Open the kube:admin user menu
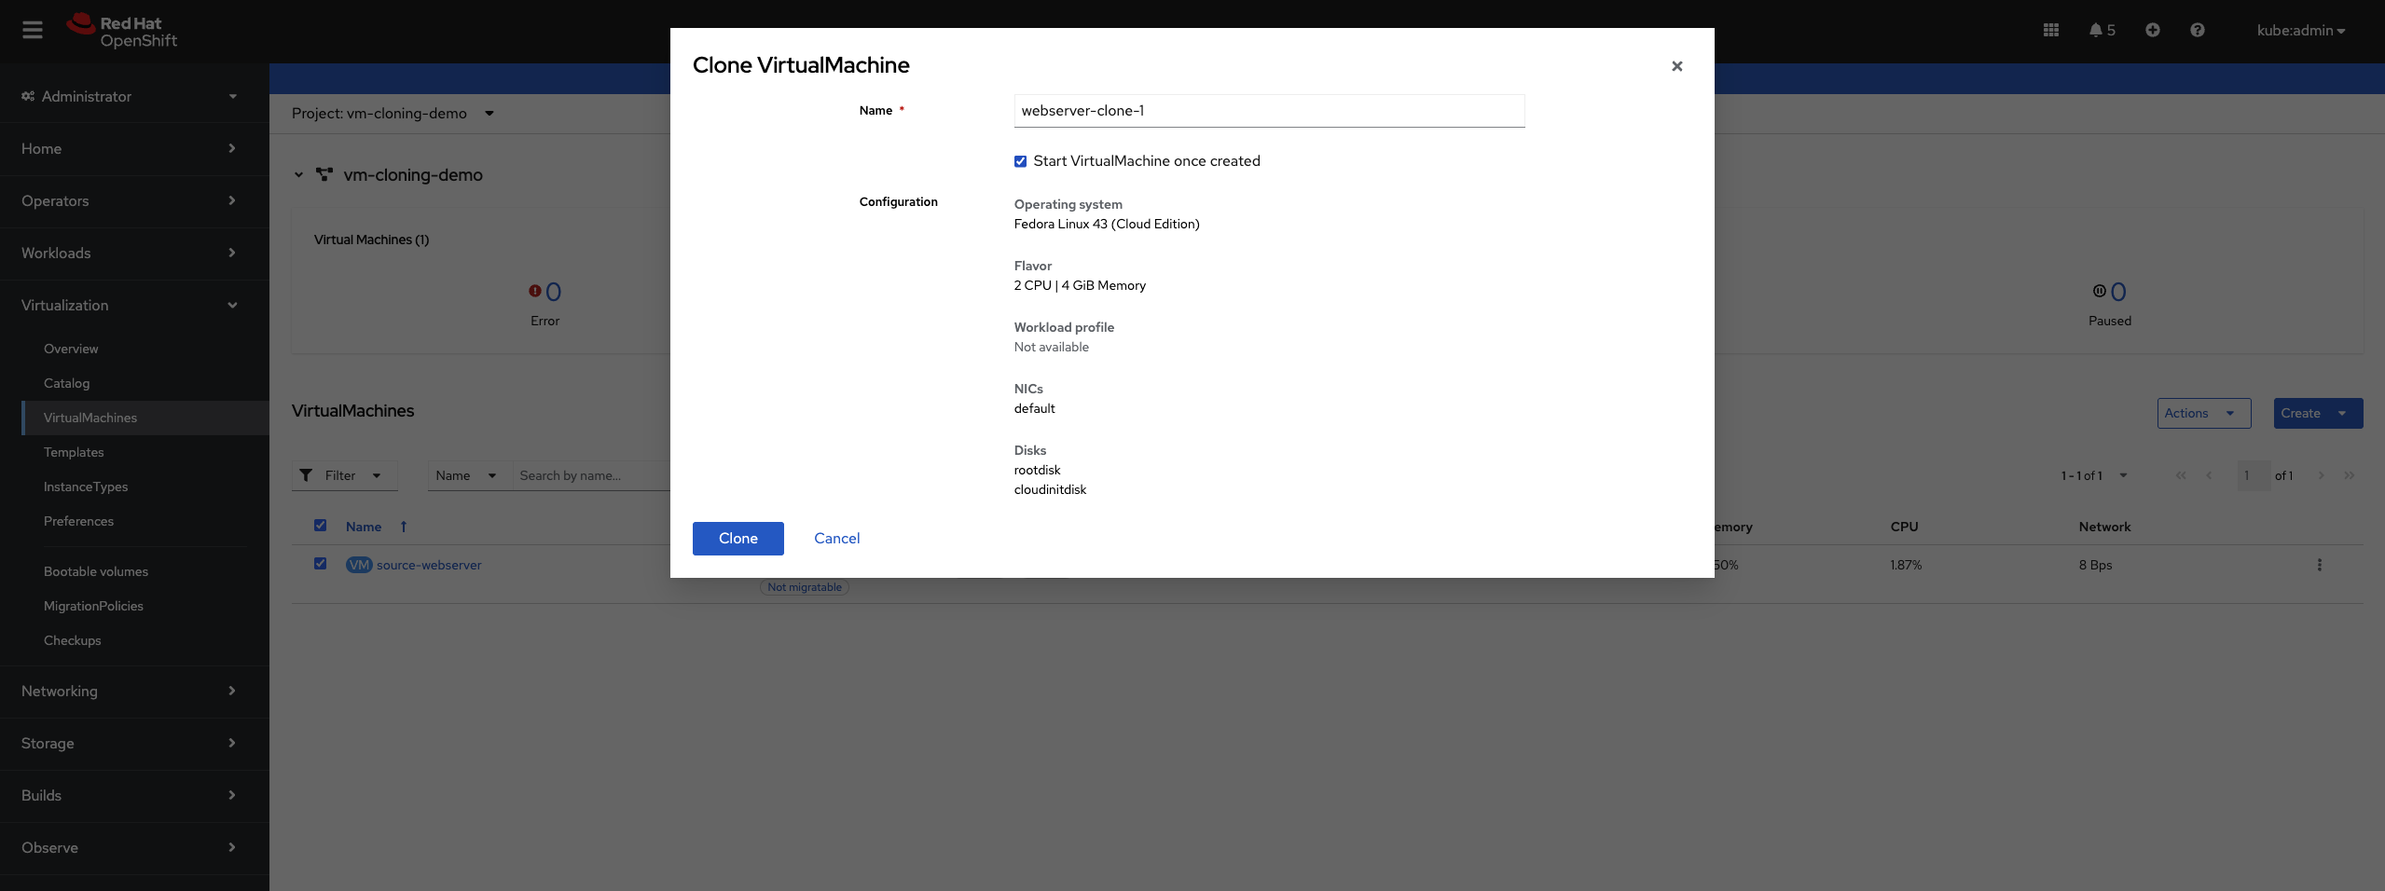The width and height of the screenshot is (2385, 891). [x=2299, y=30]
